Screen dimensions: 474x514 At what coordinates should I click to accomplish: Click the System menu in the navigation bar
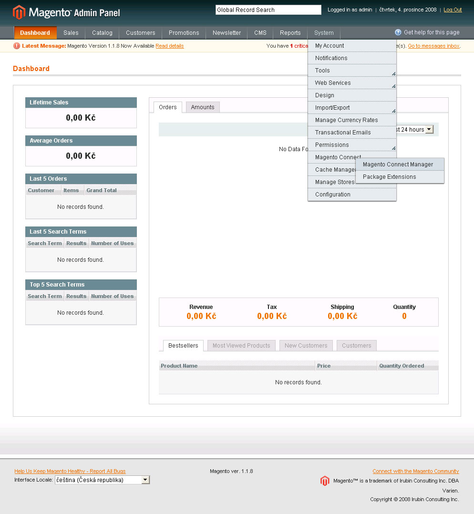pyautogui.click(x=324, y=33)
